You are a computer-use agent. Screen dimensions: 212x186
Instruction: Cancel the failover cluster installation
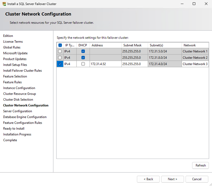point(197,179)
